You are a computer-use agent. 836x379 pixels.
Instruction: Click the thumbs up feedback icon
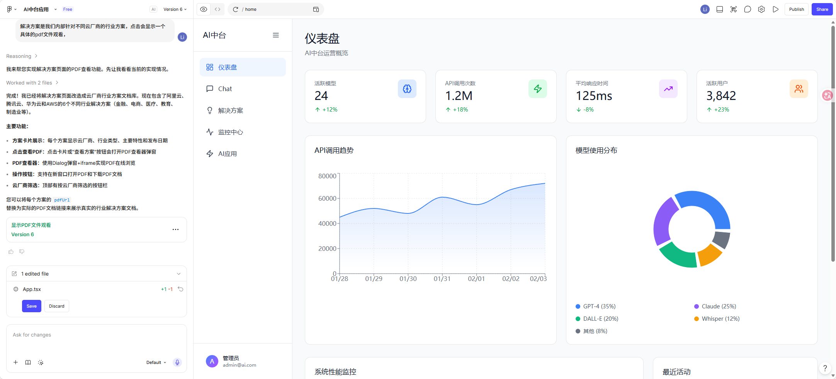(x=11, y=252)
